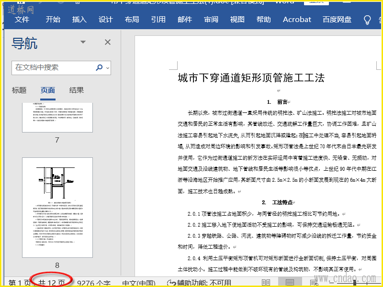
Task: Select the page 8 thumbnail
Action: point(57,208)
